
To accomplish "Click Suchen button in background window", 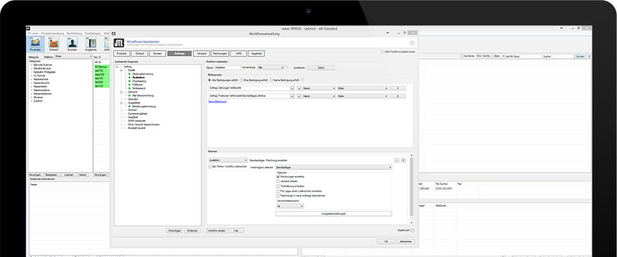I will (x=580, y=56).
